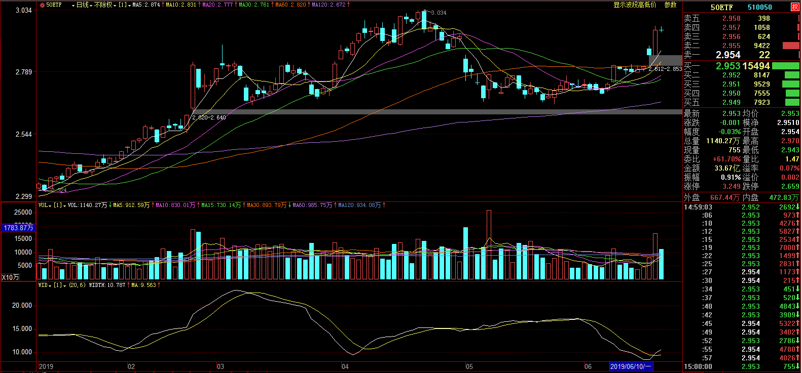The width and height of the screenshot is (802, 373).
Task: Click the purple MA120:2.672 label
Action: (329, 5)
